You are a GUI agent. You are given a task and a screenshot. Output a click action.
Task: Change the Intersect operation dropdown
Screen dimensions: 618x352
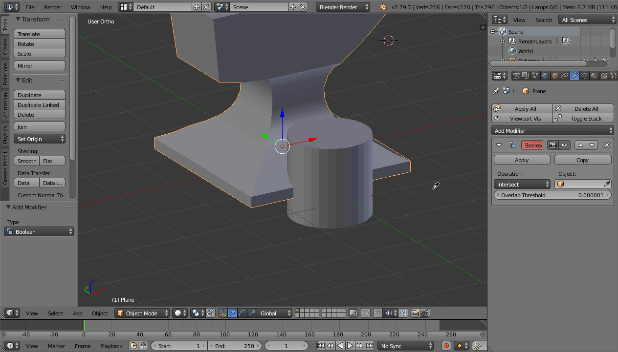pos(522,184)
